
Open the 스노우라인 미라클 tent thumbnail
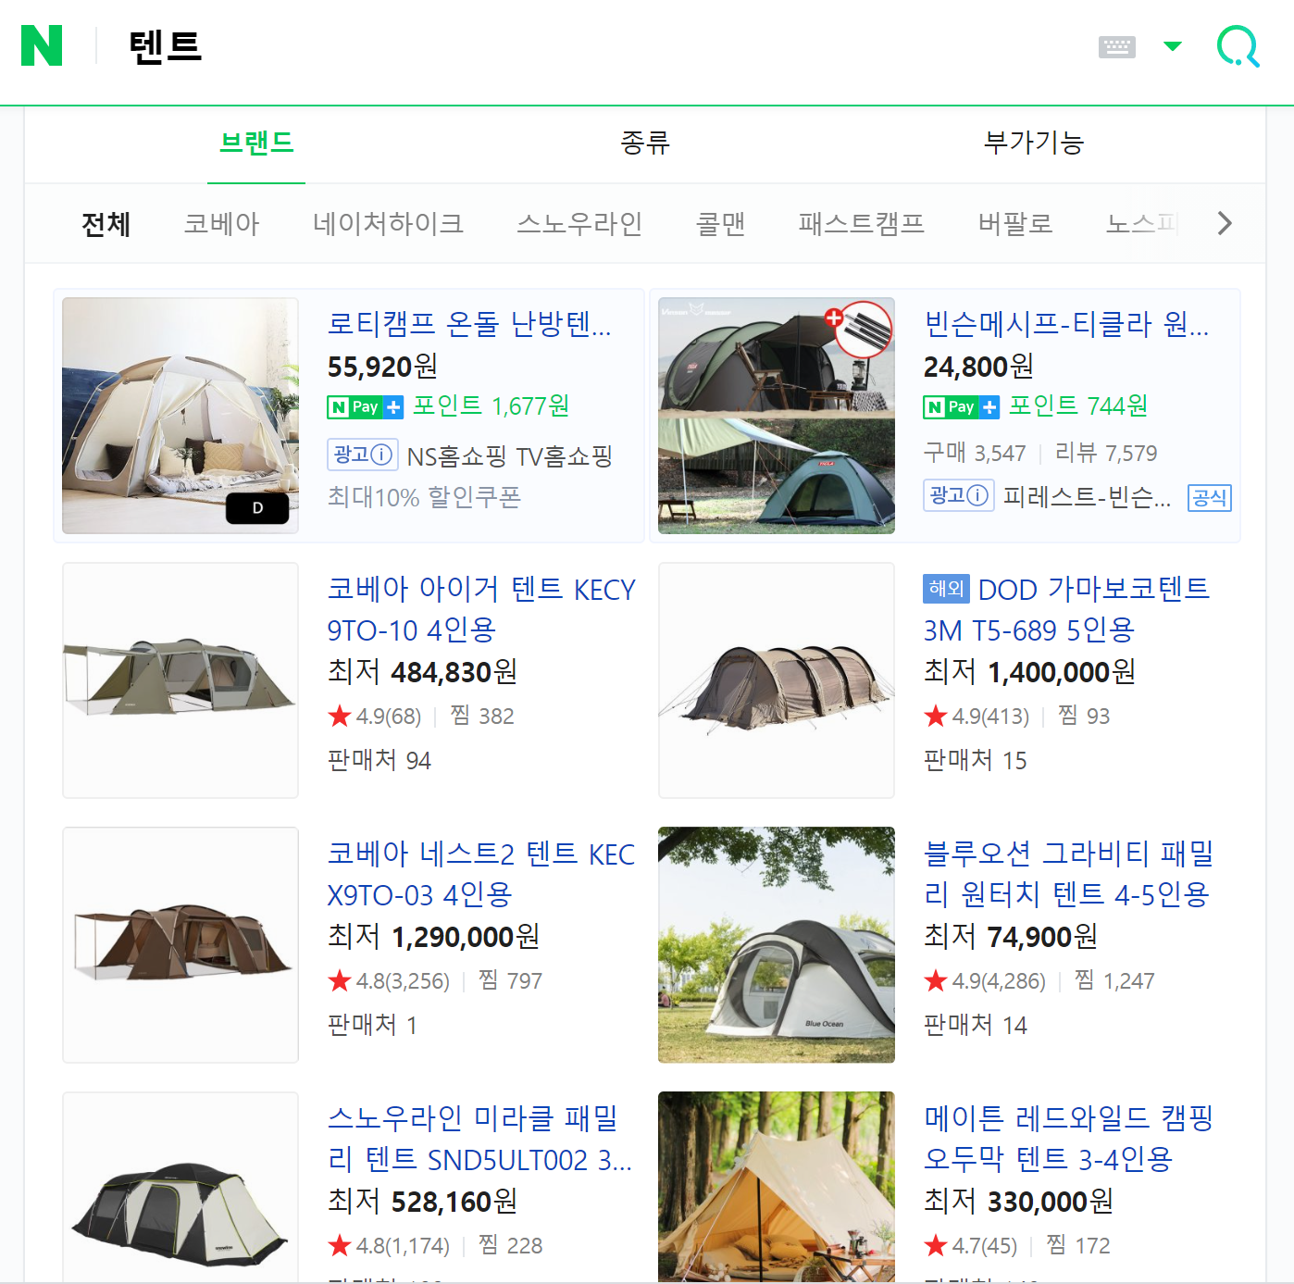180,1187
